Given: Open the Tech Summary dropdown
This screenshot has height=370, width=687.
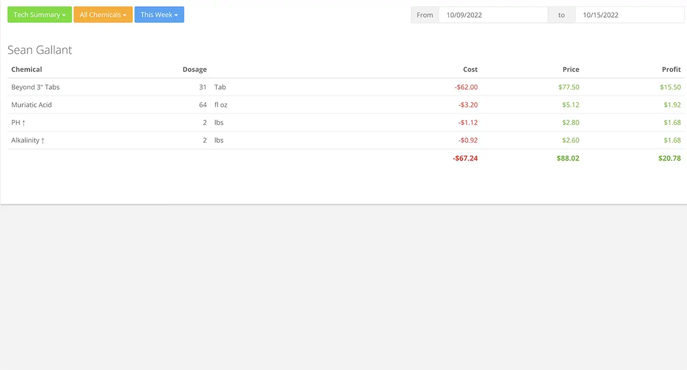Looking at the screenshot, I should tap(40, 15).
